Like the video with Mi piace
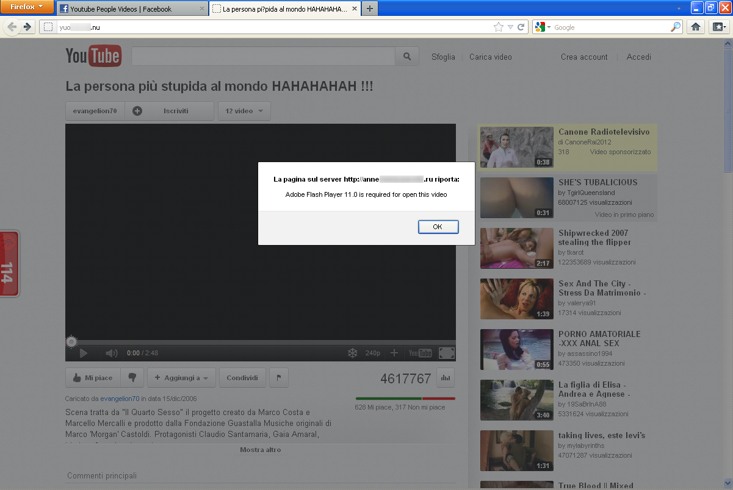This screenshot has width=733, height=490. coord(93,378)
